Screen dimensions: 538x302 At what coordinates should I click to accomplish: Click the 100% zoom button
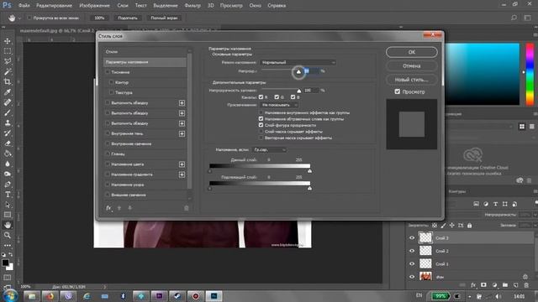(x=99, y=18)
